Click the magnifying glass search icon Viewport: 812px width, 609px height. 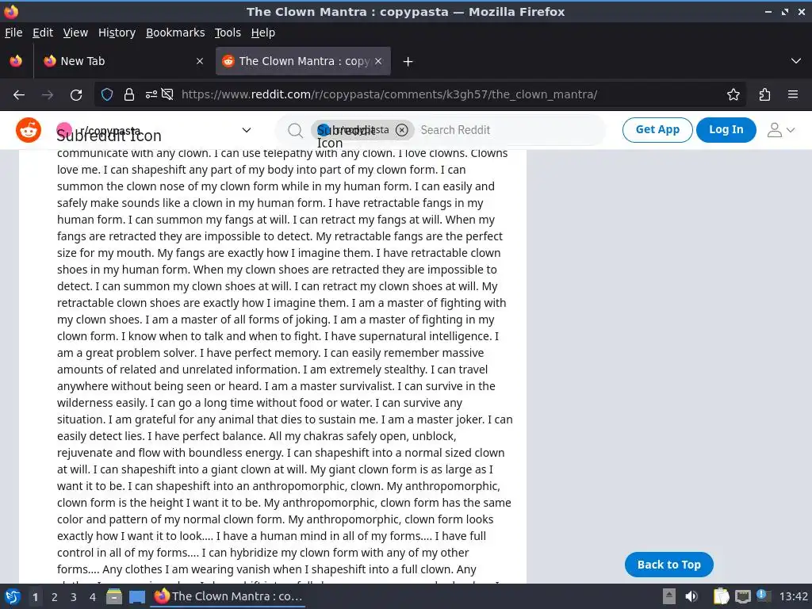pyautogui.click(x=295, y=131)
